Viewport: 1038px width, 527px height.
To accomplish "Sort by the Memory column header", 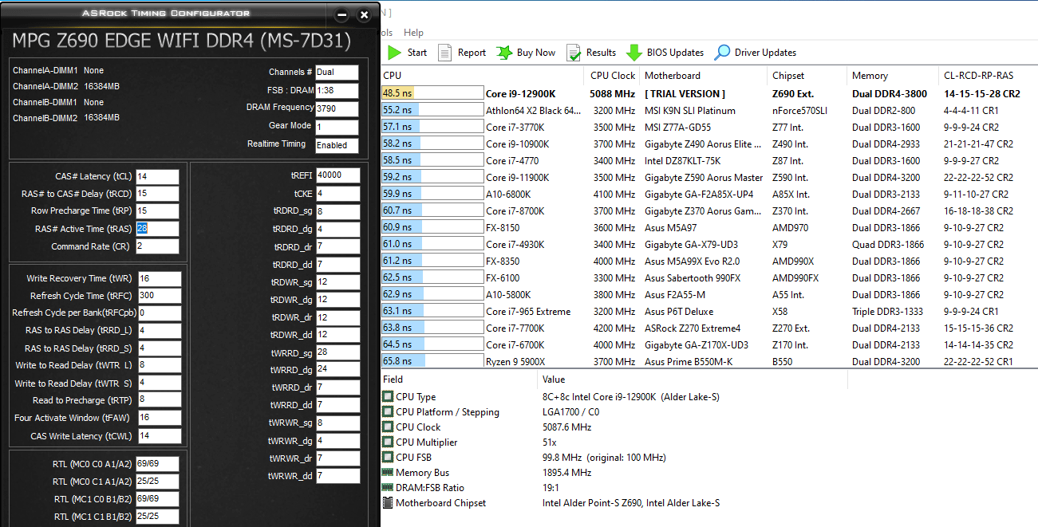I will (x=892, y=76).
